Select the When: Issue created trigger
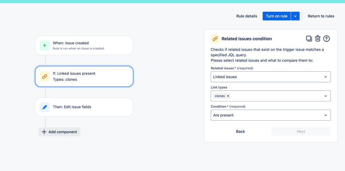 [84, 46]
